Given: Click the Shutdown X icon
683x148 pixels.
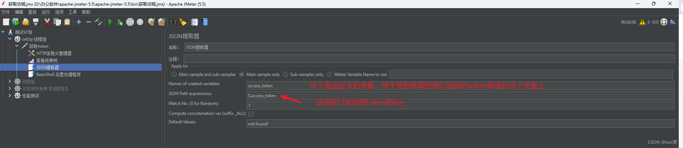Looking at the screenshot, I should coord(140,22).
